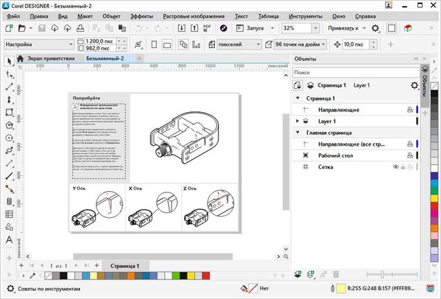441x299 pixels.
Task: Select the Table tool in toolbox
Action: pos(10,214)
